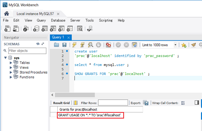Open the Query menu
The width and height of the screenshot is (202, 131).
(x=41, y=21)
